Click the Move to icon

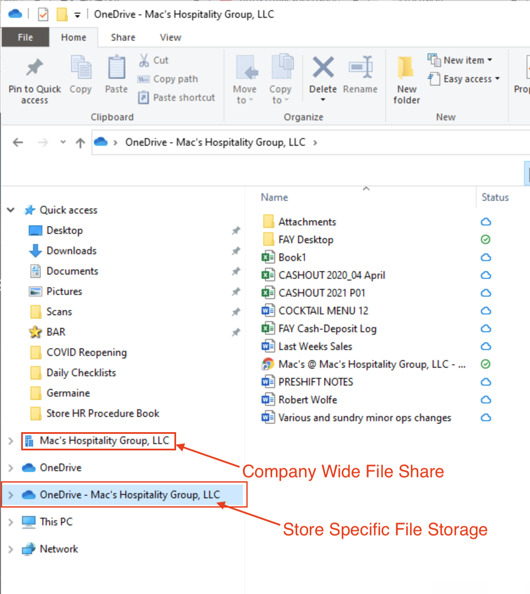(x=247, y=68)
